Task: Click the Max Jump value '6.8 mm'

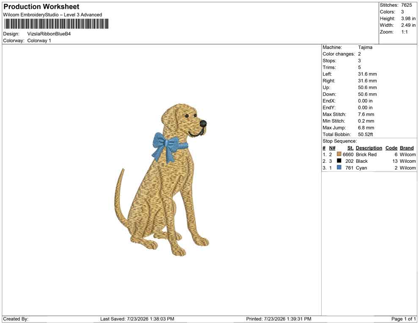Action: coord(366,128)
